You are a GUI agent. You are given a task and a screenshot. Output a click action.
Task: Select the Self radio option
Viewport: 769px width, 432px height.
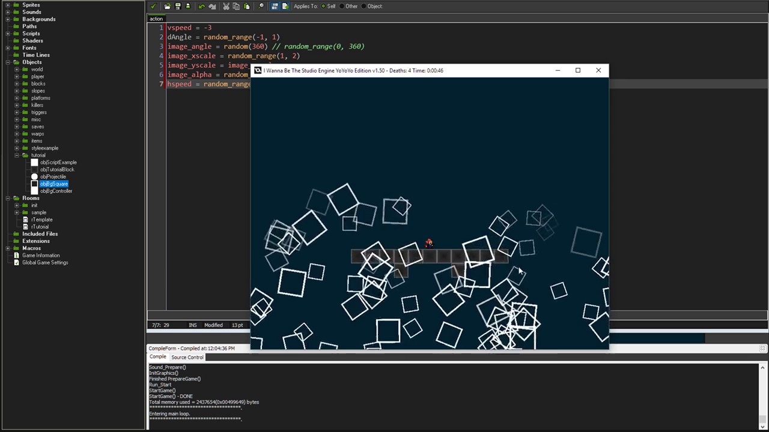(x=328, y=6)
